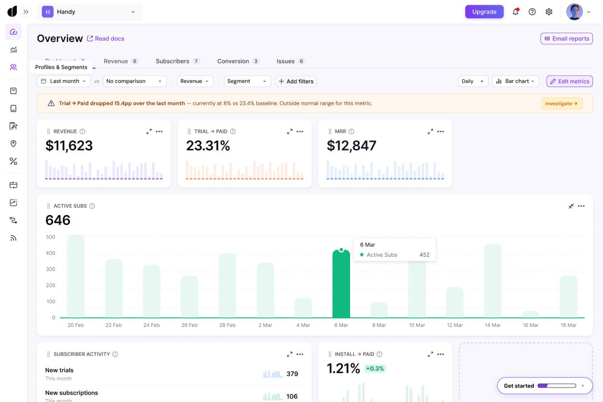Click info icon next to Trial → Paid

pos(233,131)
